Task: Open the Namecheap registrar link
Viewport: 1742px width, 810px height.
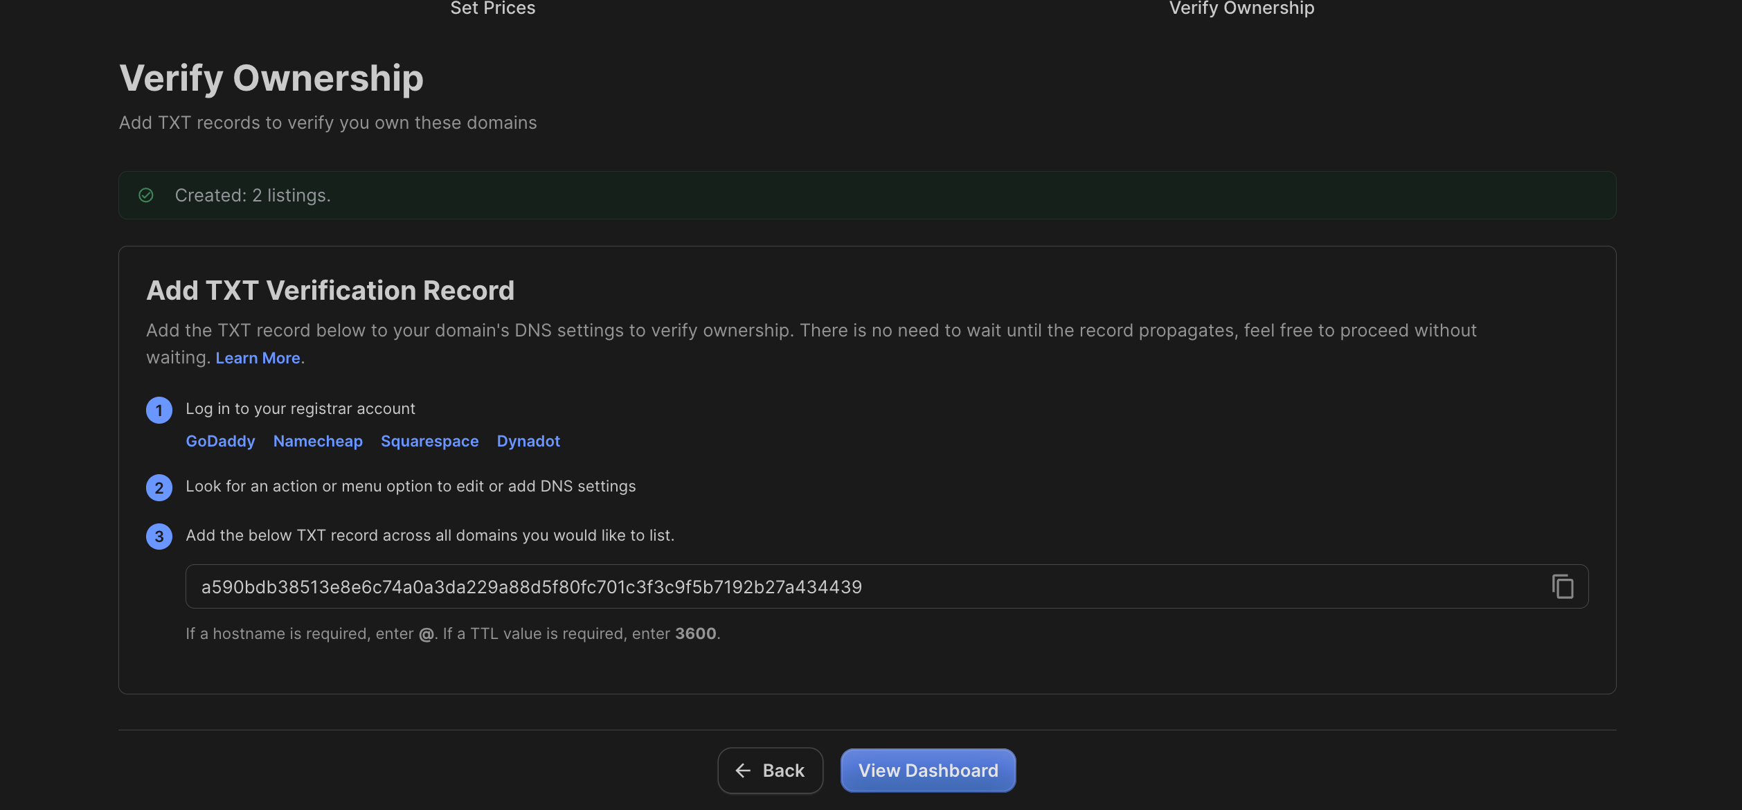Action: point(318,441)
